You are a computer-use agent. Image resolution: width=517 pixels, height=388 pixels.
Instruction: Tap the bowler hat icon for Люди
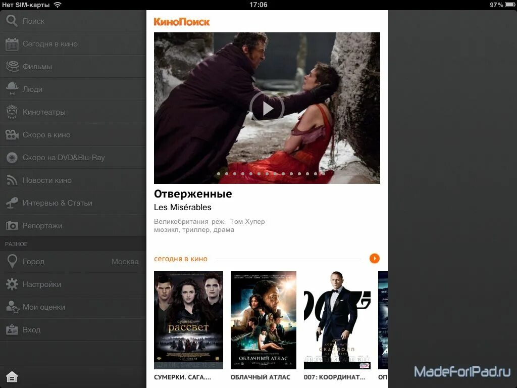12,89
